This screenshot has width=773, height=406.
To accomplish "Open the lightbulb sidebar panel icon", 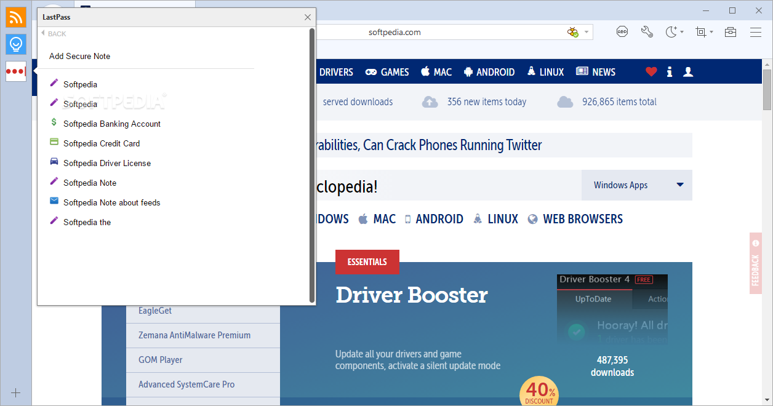I will tap(16, 44).
